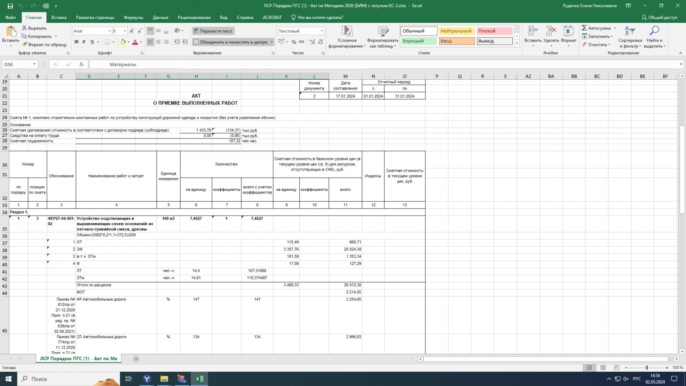The width and height of the screenshot is (686, 386).
Task: Increase decimal places in the Число group
Action: pos(313,42)
